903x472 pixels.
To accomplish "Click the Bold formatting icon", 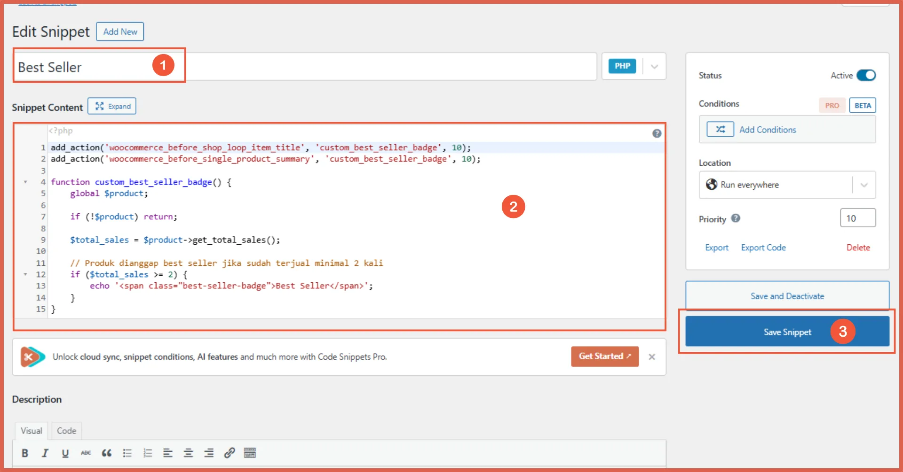I will pos(25,453).
